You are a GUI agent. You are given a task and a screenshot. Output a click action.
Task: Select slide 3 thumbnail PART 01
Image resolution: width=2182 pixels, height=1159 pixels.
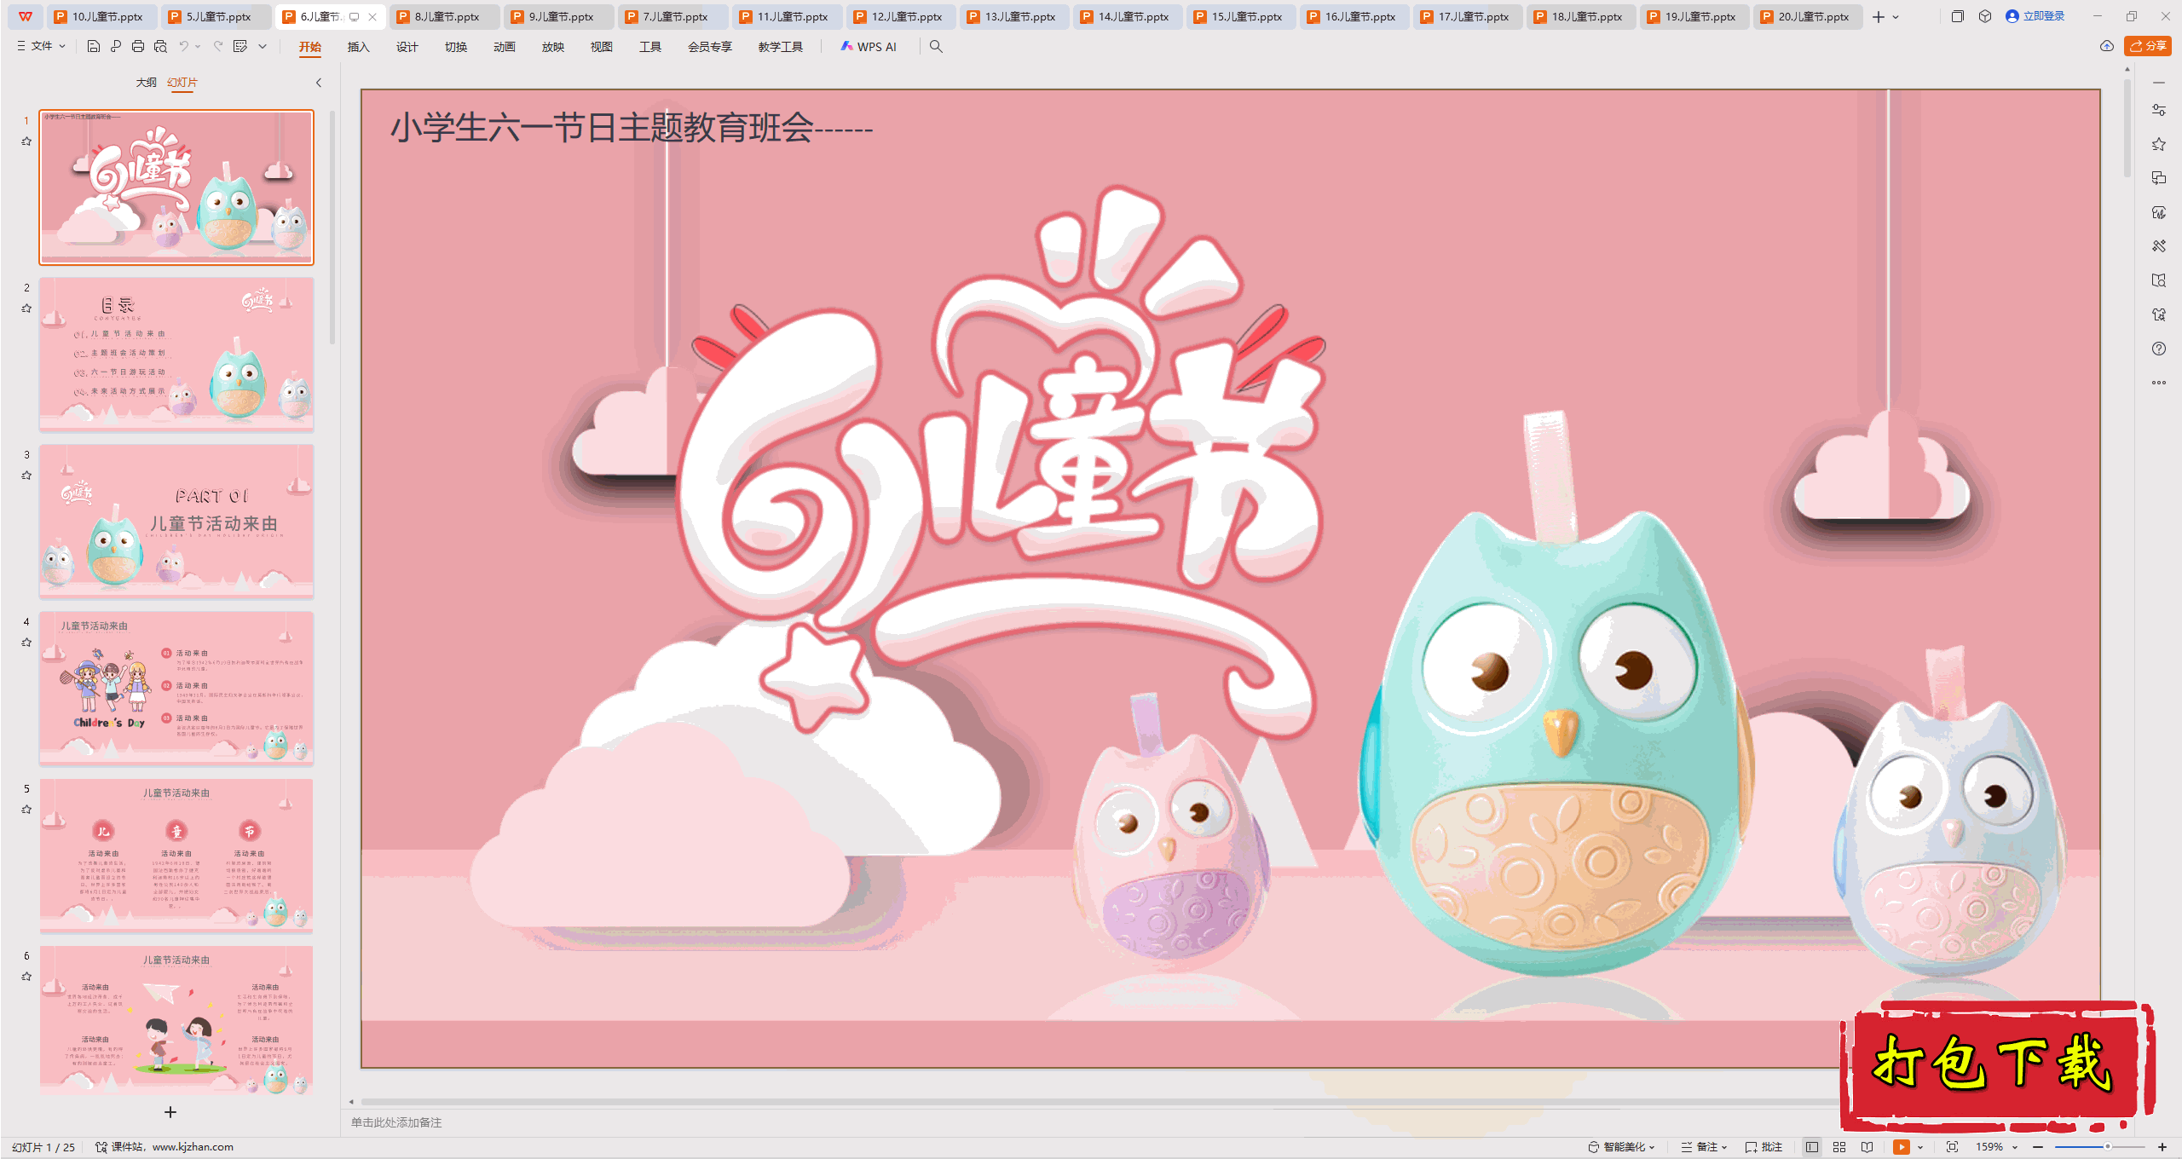pyautogui.click(x=176, y=521)
